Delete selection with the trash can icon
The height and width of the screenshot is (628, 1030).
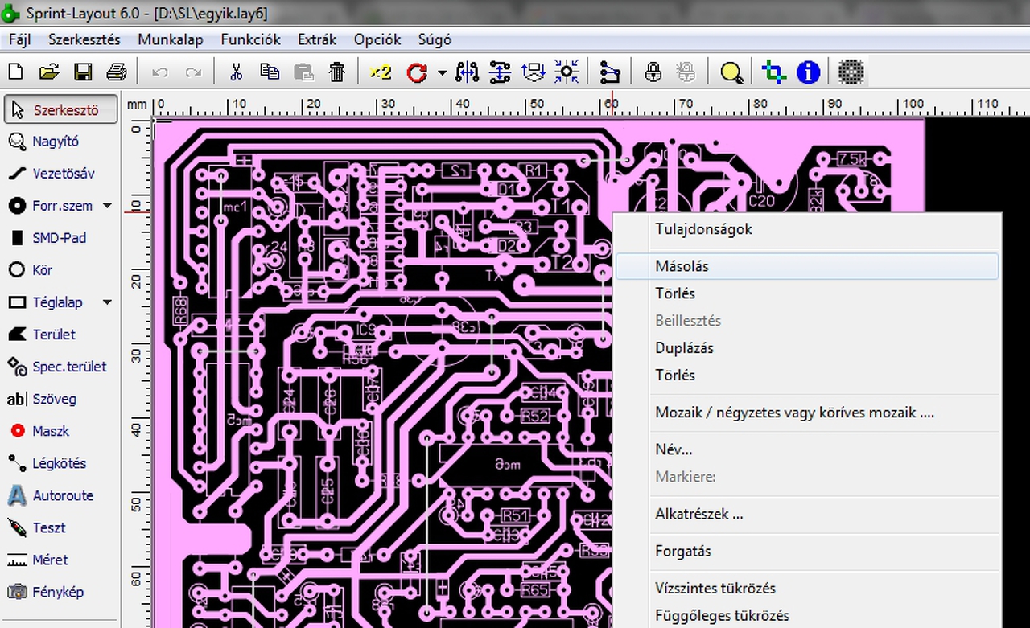(337, 72)
